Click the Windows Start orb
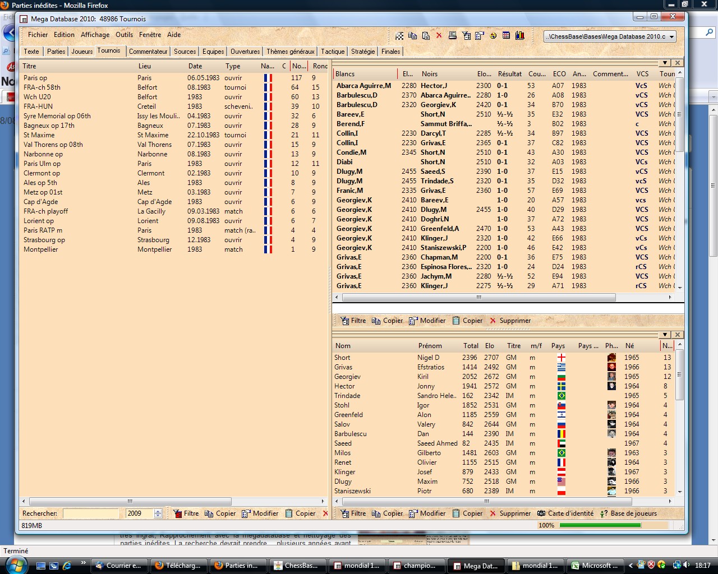Image resolution: width=718 pixels, height=574 pixels. point(16,565)
